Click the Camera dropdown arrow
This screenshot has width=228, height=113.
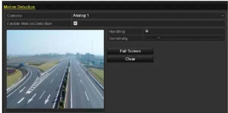pyautogui.click(x=223, y=16)
